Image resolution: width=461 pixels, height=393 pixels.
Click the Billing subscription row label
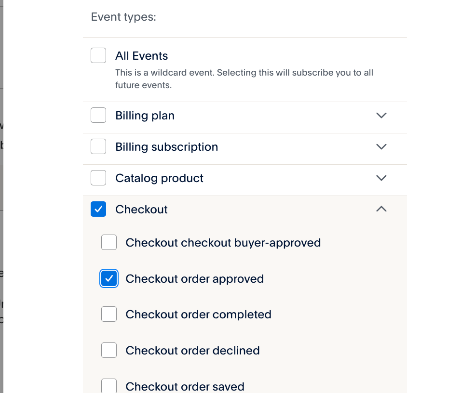(x=166, y=147)
